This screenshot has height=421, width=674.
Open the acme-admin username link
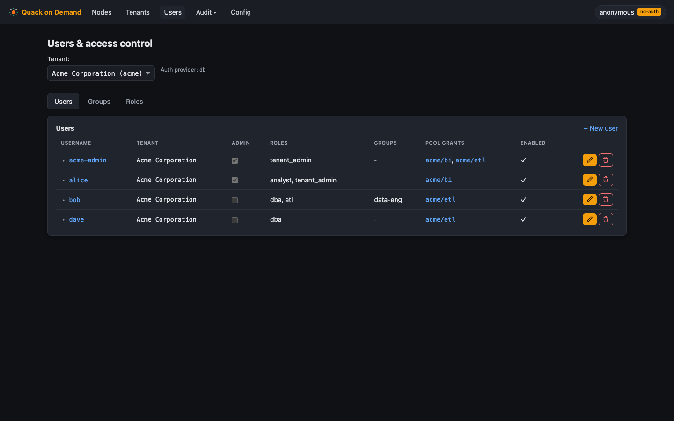[88, 160]
